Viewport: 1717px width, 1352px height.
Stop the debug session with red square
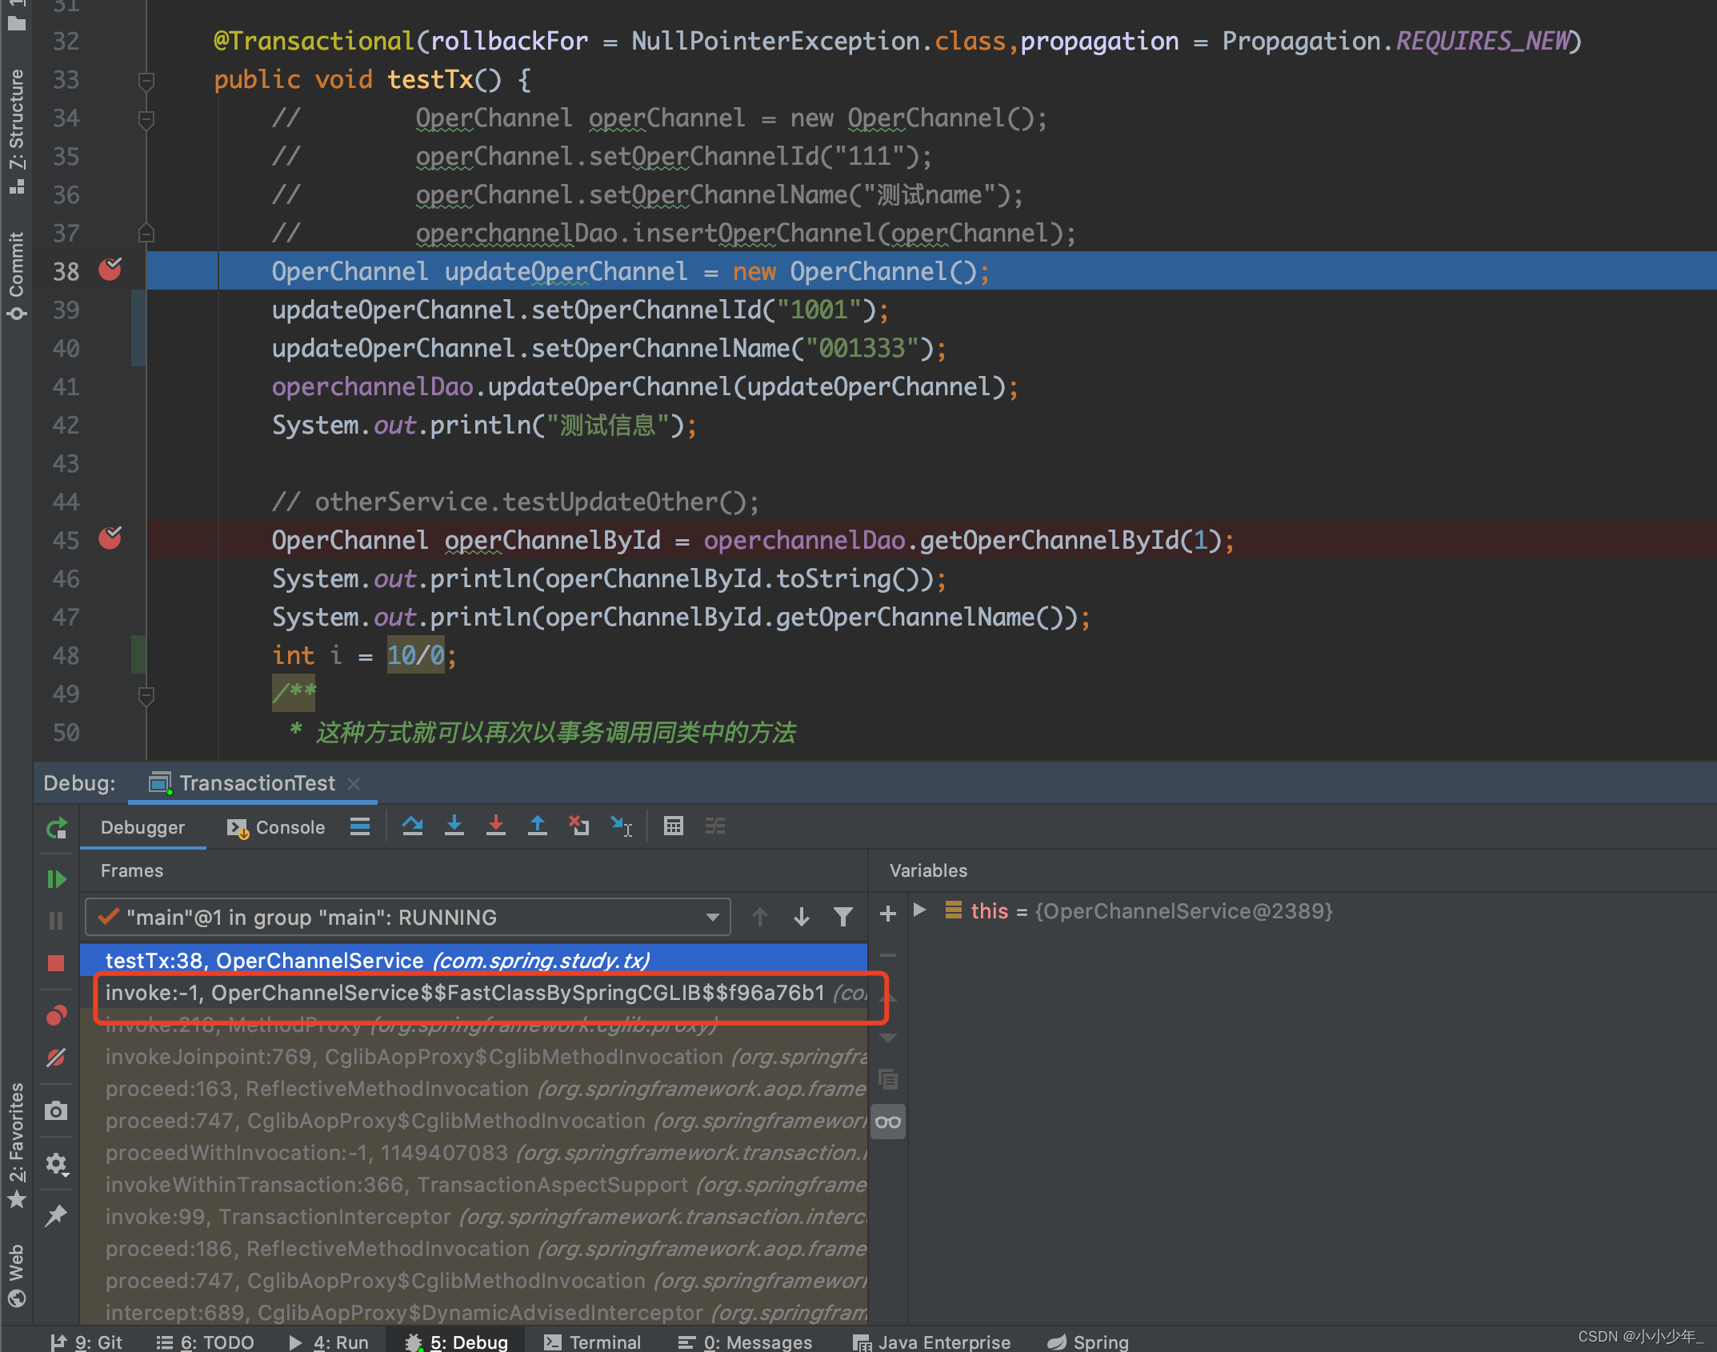point(56,963)
